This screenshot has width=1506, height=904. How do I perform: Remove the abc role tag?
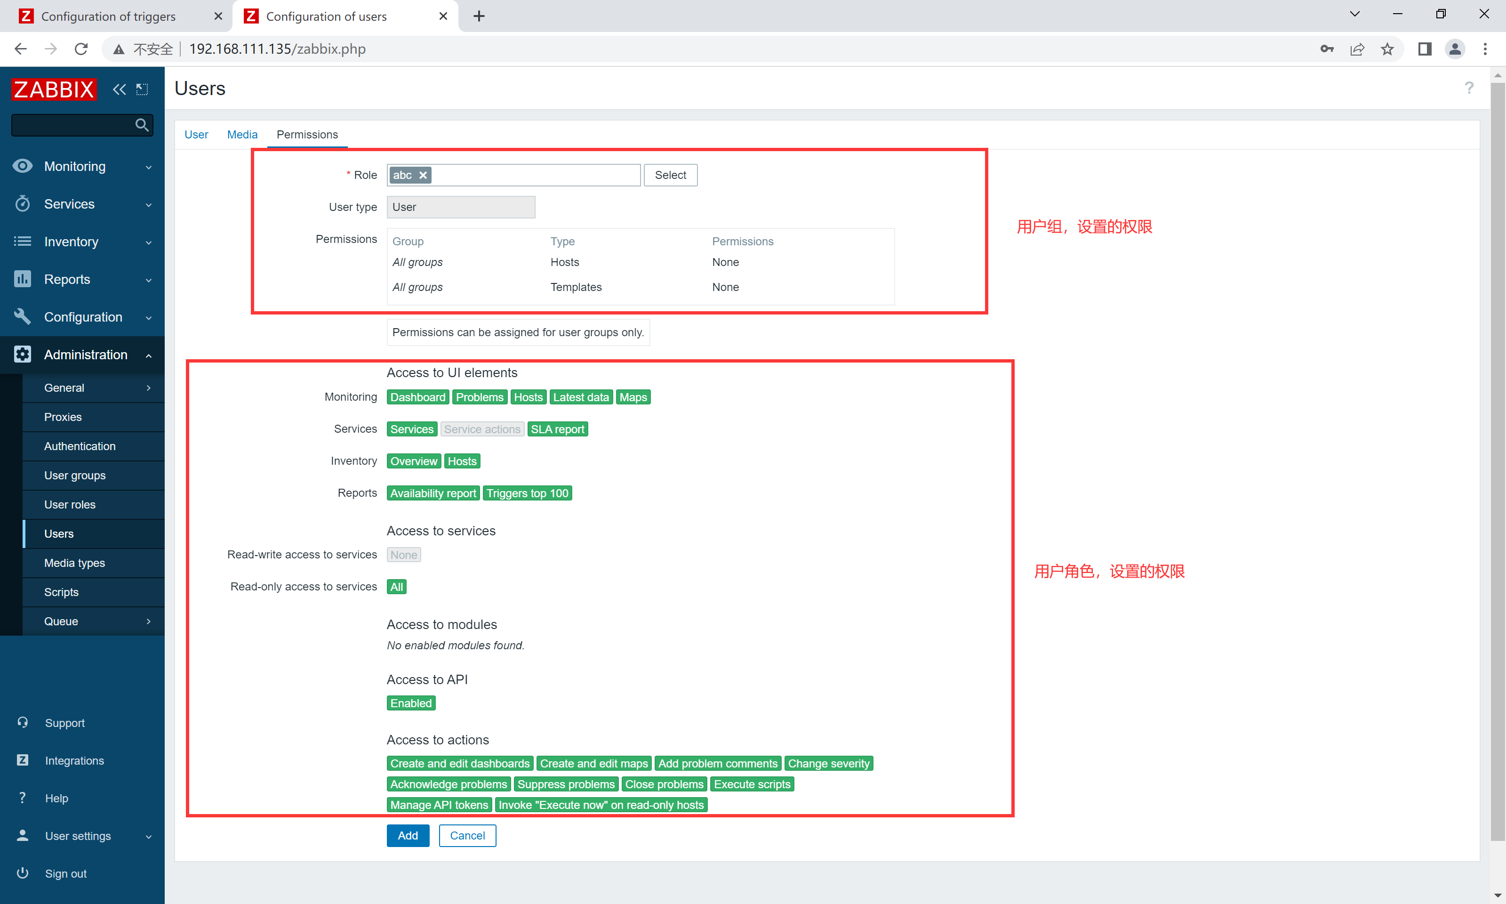423,175
